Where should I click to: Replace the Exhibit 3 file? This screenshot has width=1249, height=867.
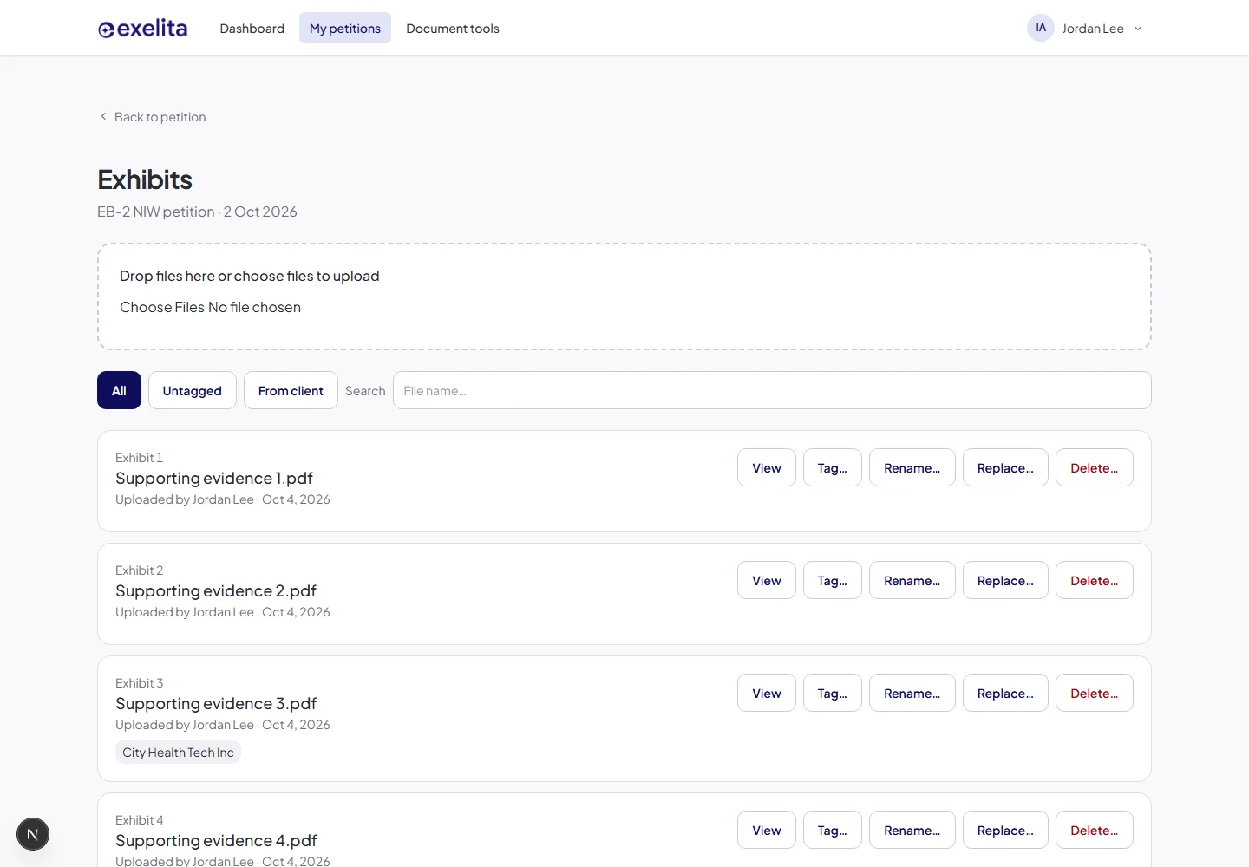click(1005, 693)
